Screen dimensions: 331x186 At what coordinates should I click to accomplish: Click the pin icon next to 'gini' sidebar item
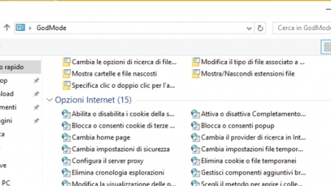coord(36,120)
